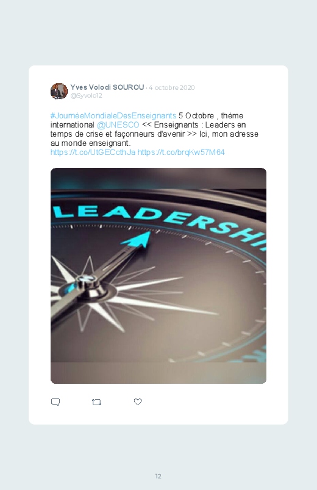This screenshot has height=490, width=317.
Task: Like the tweet with heart icon
Action: click(138, 402)
